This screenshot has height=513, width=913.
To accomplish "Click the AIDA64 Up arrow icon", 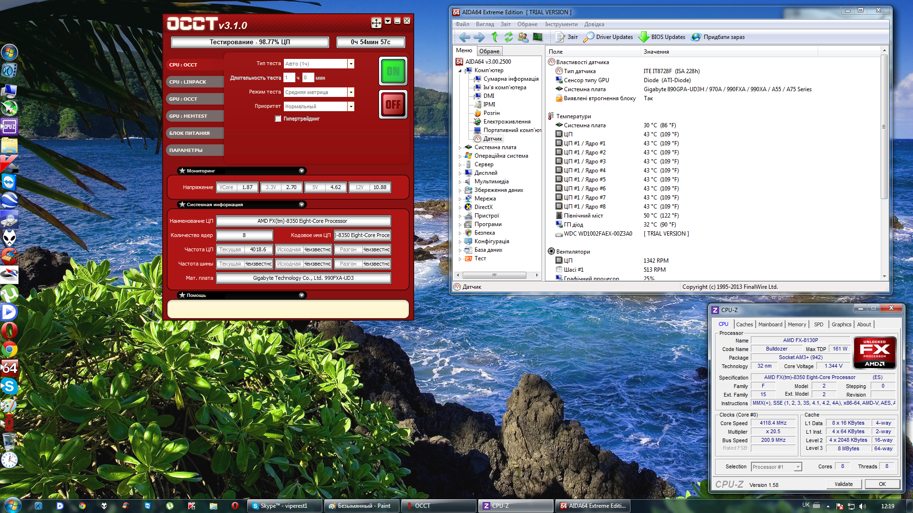I will point(495,37).
